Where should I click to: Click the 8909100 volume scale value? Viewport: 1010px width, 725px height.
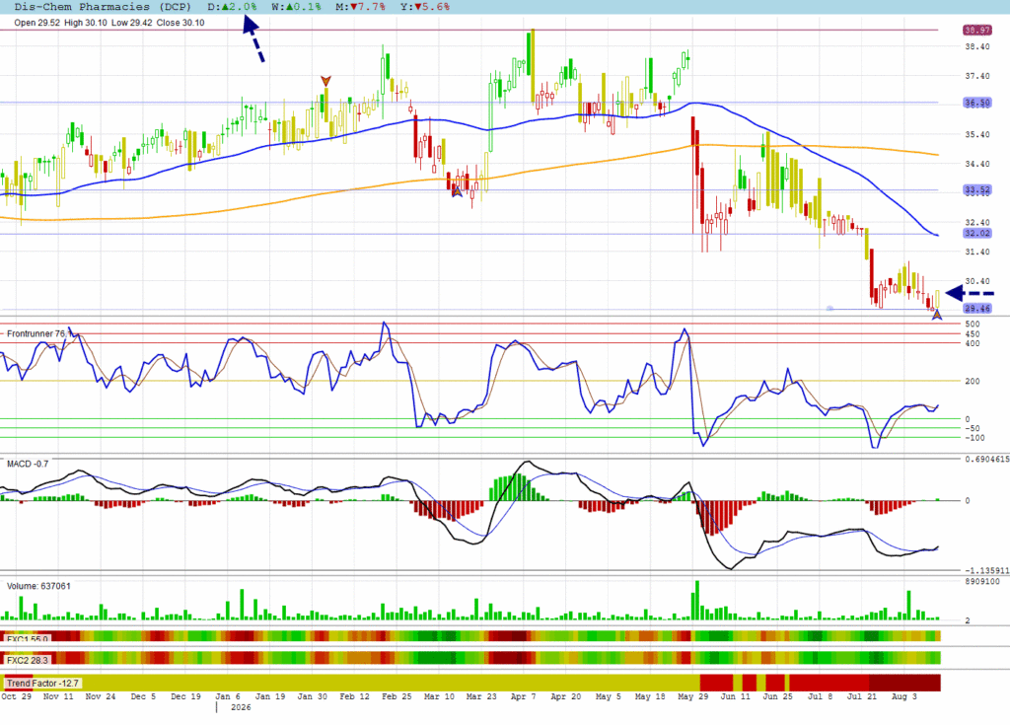click(x=982, y=581)
